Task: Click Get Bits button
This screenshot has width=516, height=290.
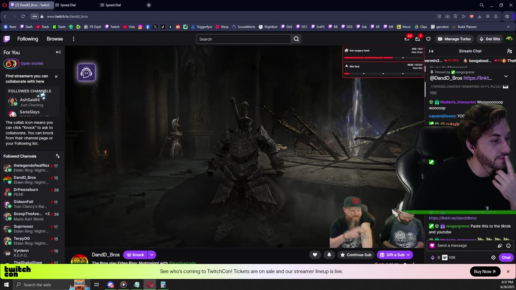Action: tap(490, 39)
